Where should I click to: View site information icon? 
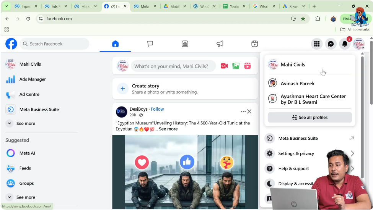[x=41, y=19]
